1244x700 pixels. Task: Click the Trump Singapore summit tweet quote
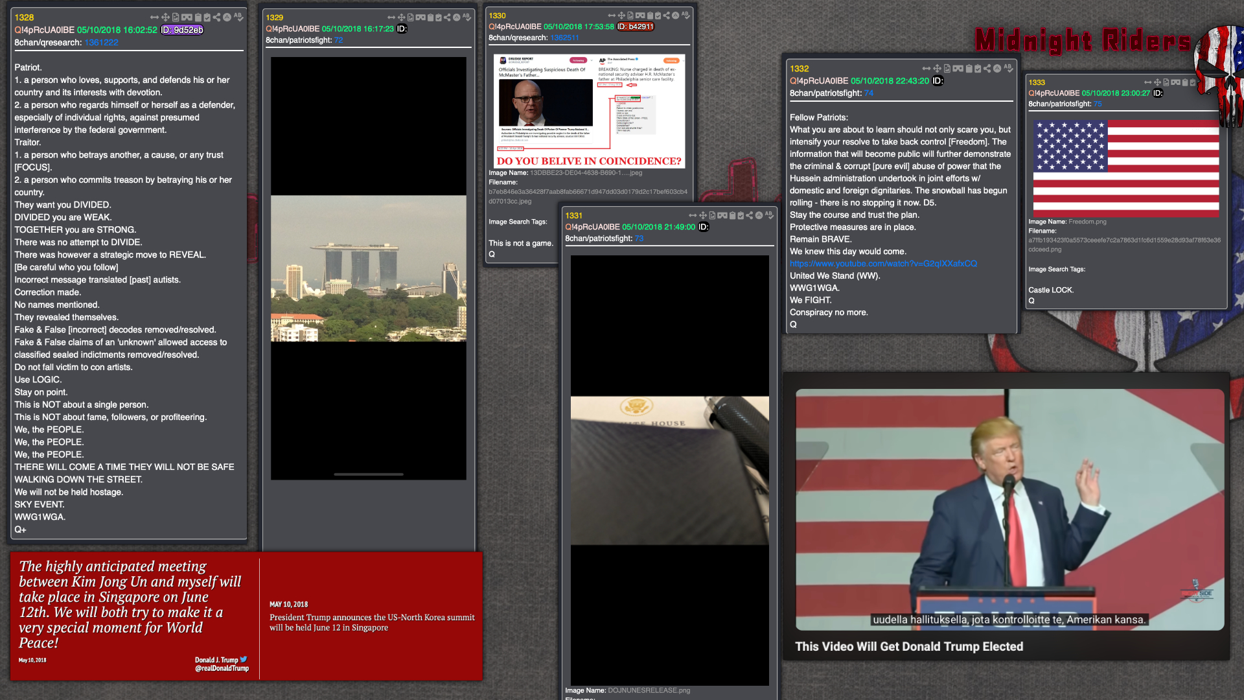click(130, 604)
